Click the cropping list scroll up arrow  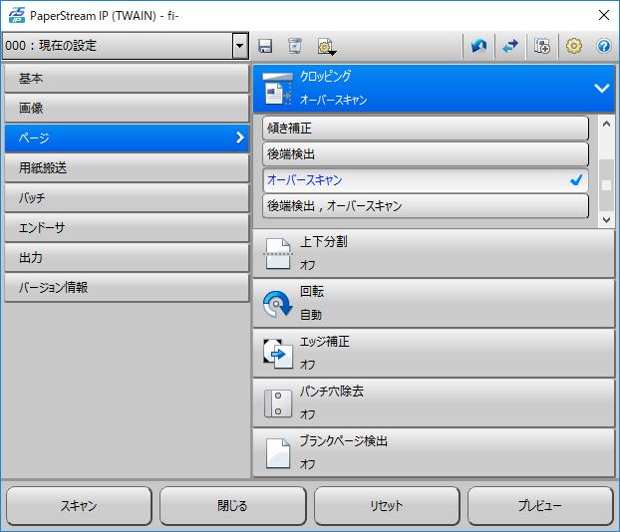[606, 124]
